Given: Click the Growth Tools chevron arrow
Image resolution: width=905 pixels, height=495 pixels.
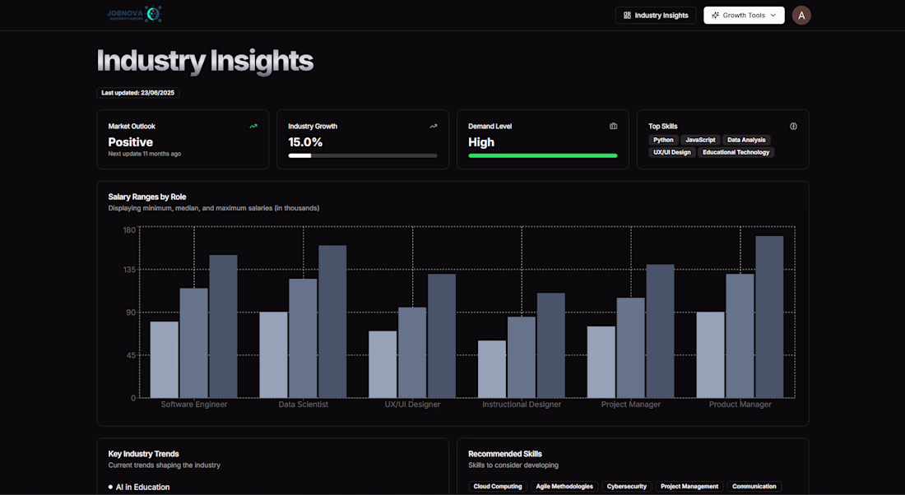Looking at the screenshot, I should (x=773, y=16).
